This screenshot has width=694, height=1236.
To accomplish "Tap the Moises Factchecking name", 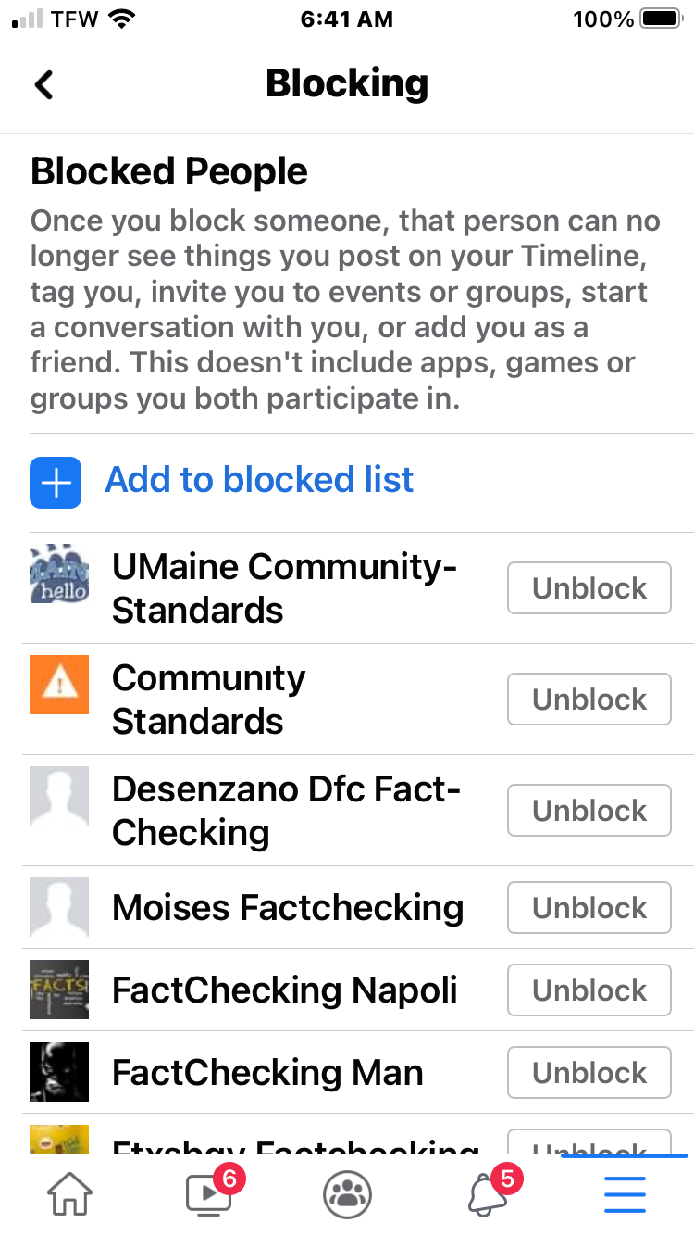I will pyautogui.click(x=287, y=908).
